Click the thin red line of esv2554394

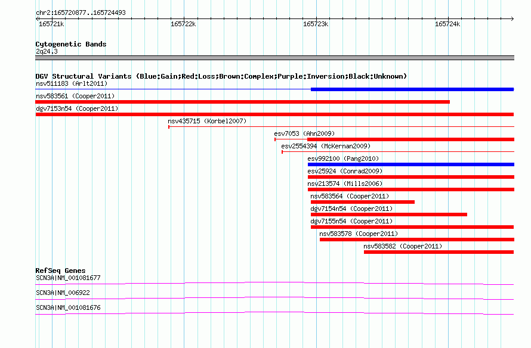398,152
